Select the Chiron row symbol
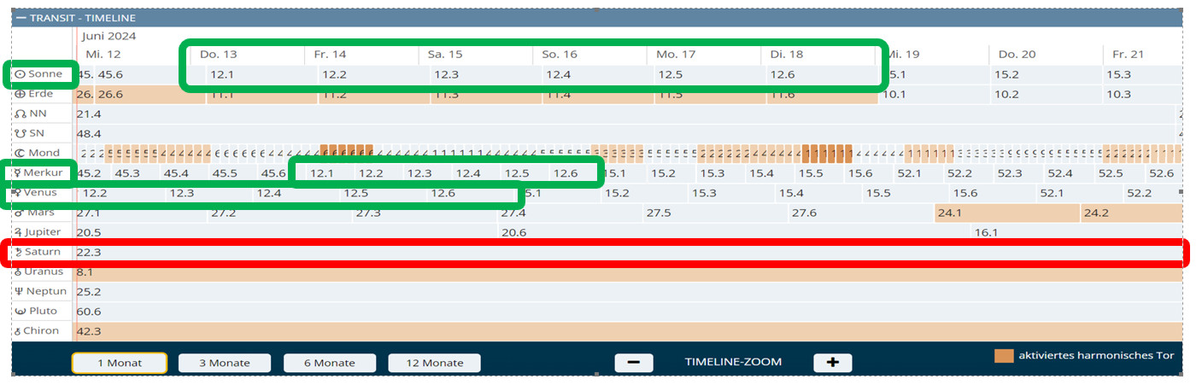 pos(20,330)
